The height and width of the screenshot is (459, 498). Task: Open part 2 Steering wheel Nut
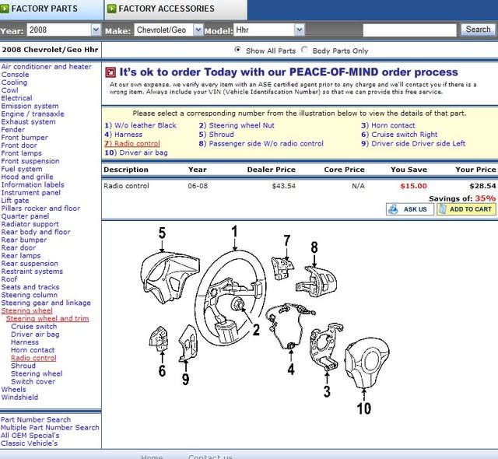point(237,125)
